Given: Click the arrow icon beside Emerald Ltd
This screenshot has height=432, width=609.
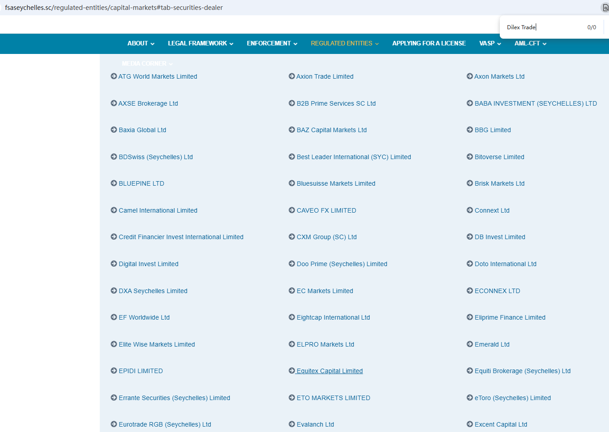Looking at the screenshot, I should (470, 344).
